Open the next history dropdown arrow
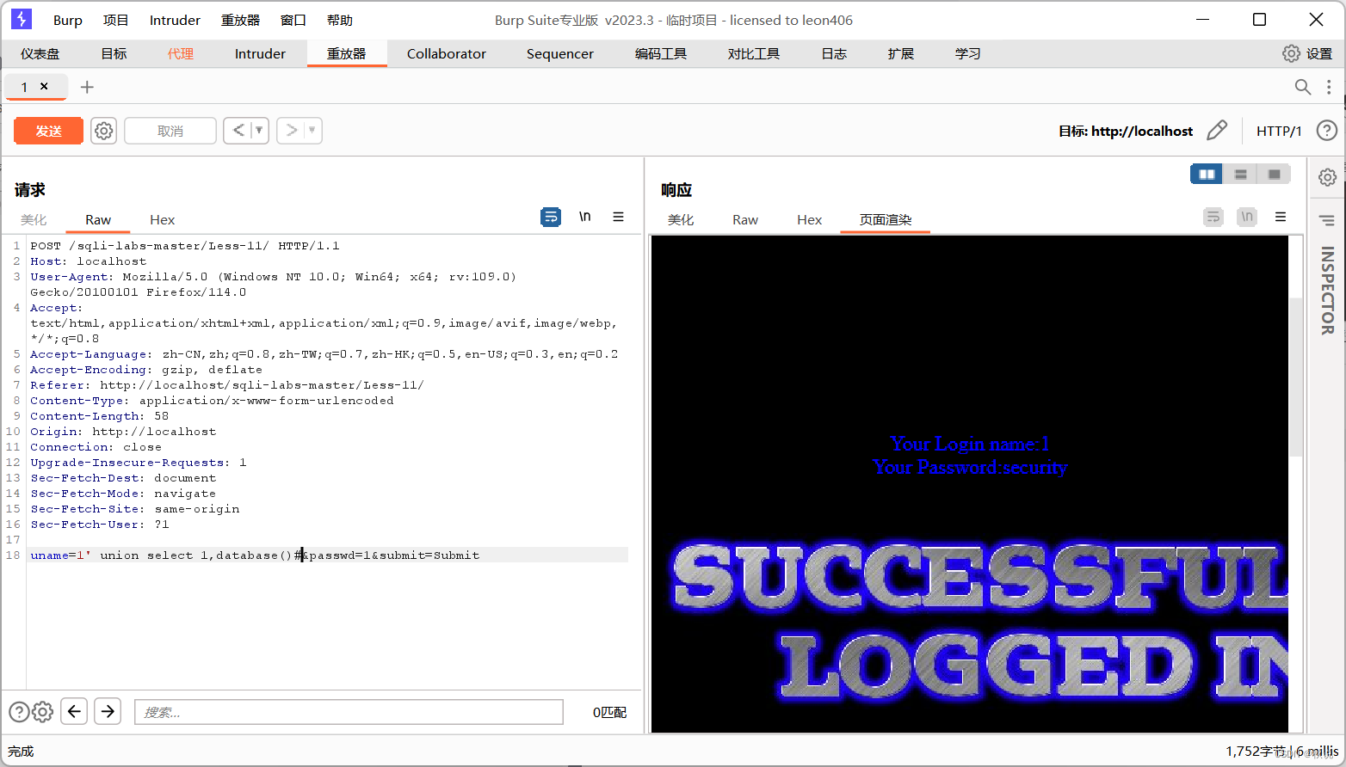The image size is (1346, 767). point(312,131)
